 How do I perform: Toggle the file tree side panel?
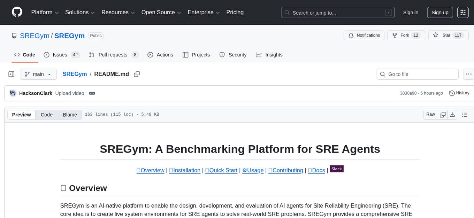pyautogui.click(x=11, y=74)
